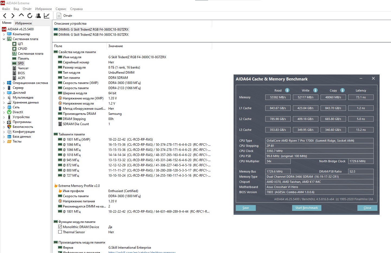Click the info icon next to Copy
This screenshot has width=391, height=253.
pos(342,90)
